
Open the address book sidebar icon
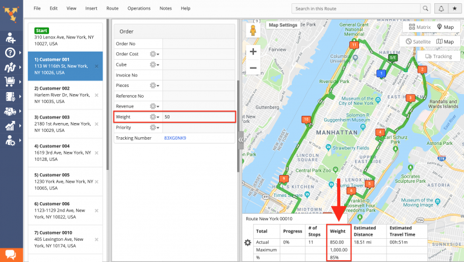(10, 97)
